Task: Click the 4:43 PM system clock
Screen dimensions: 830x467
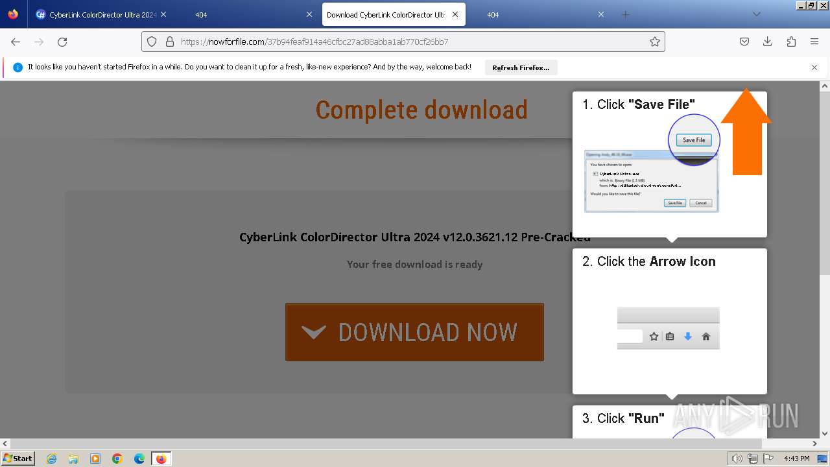Action: point(796,459)
